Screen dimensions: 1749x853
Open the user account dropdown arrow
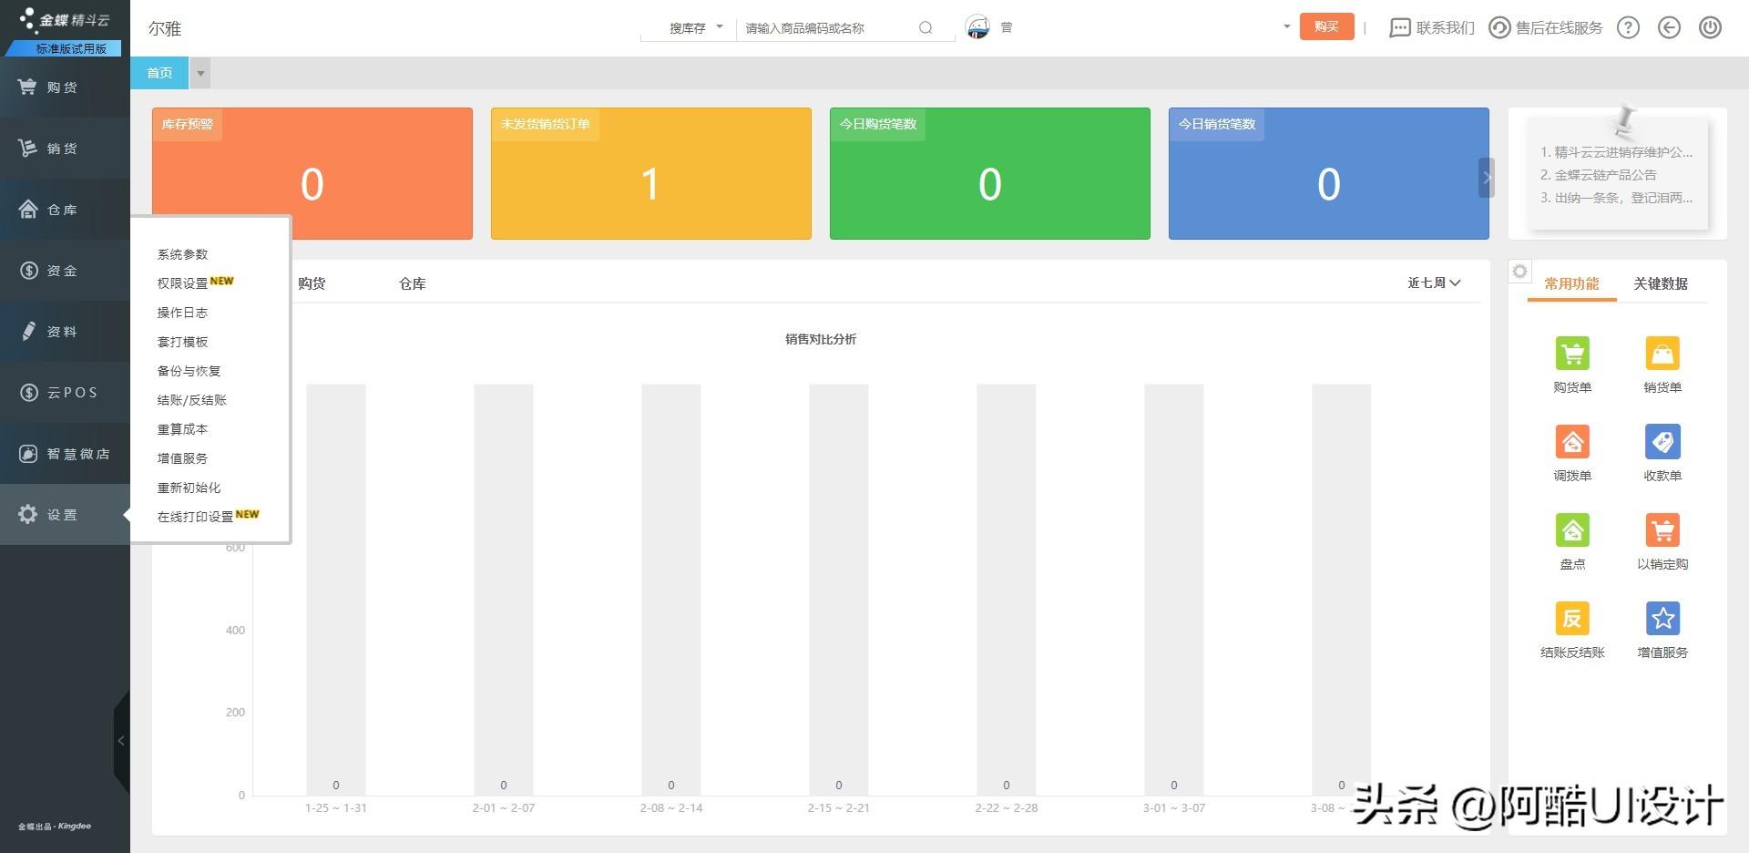pos(1286,26)
